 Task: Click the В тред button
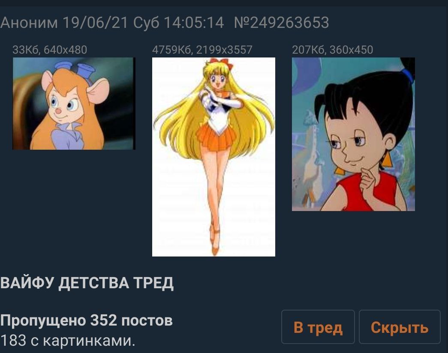click(318, 327)
